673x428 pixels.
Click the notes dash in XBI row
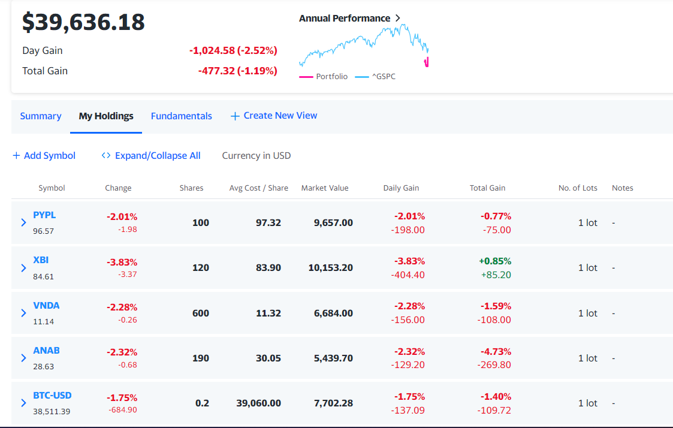pos(613,268)
